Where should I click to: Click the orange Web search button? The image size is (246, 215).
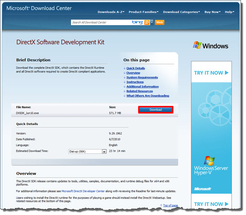click(x=159, y=23)
